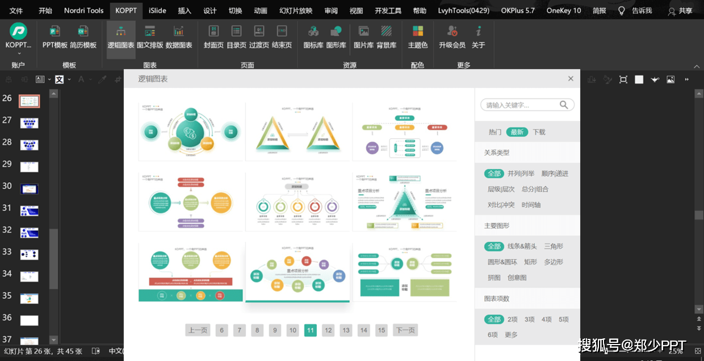The image size is (704, 361).
Task: Click the picture icon in right toolbar
Action: pos(671,79)
